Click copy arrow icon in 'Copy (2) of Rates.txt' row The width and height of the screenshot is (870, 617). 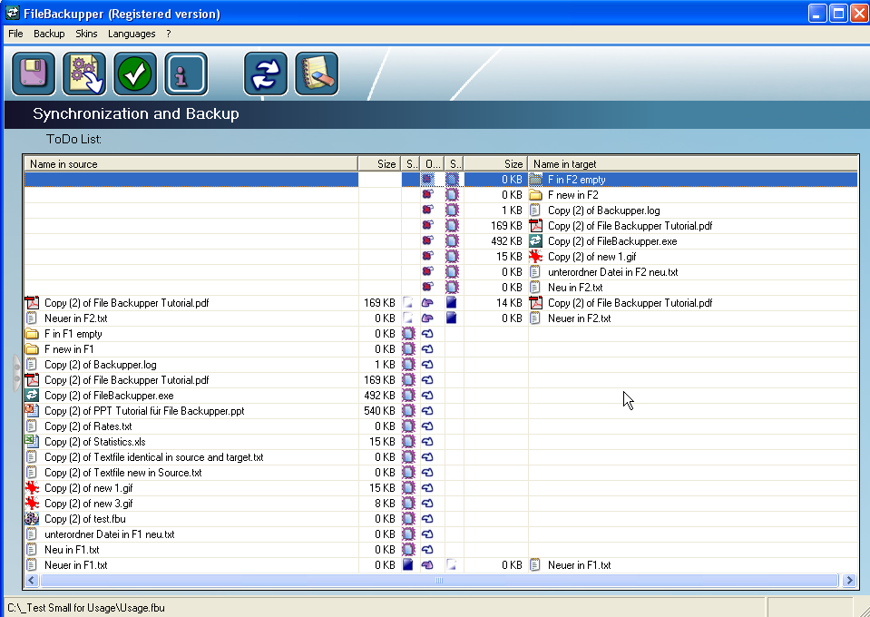coord(427,426)
